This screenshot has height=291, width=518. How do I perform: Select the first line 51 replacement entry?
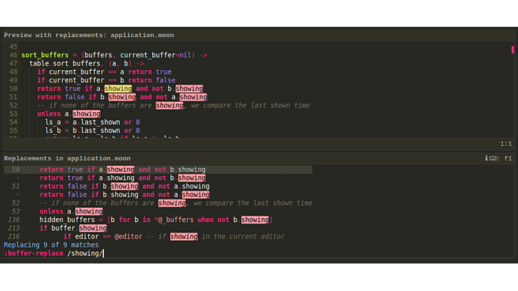click(x=124, y=186)
